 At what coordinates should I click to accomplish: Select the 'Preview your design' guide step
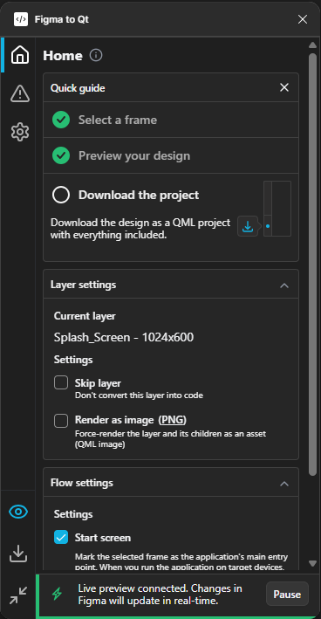tap(171, 155)
